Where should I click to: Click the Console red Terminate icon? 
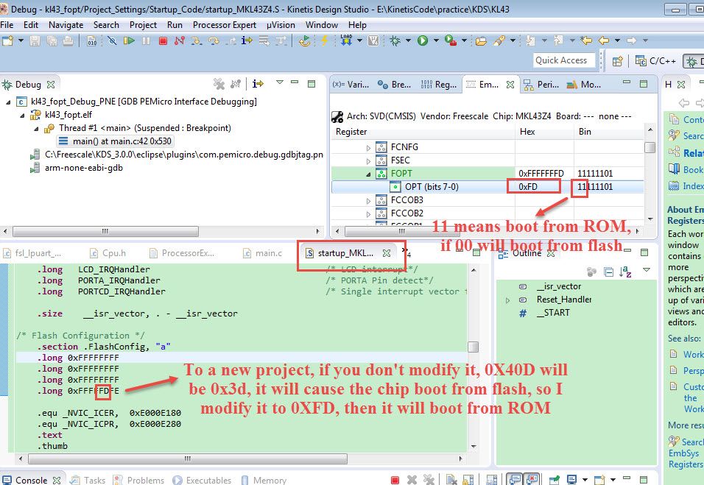[395, 480]
